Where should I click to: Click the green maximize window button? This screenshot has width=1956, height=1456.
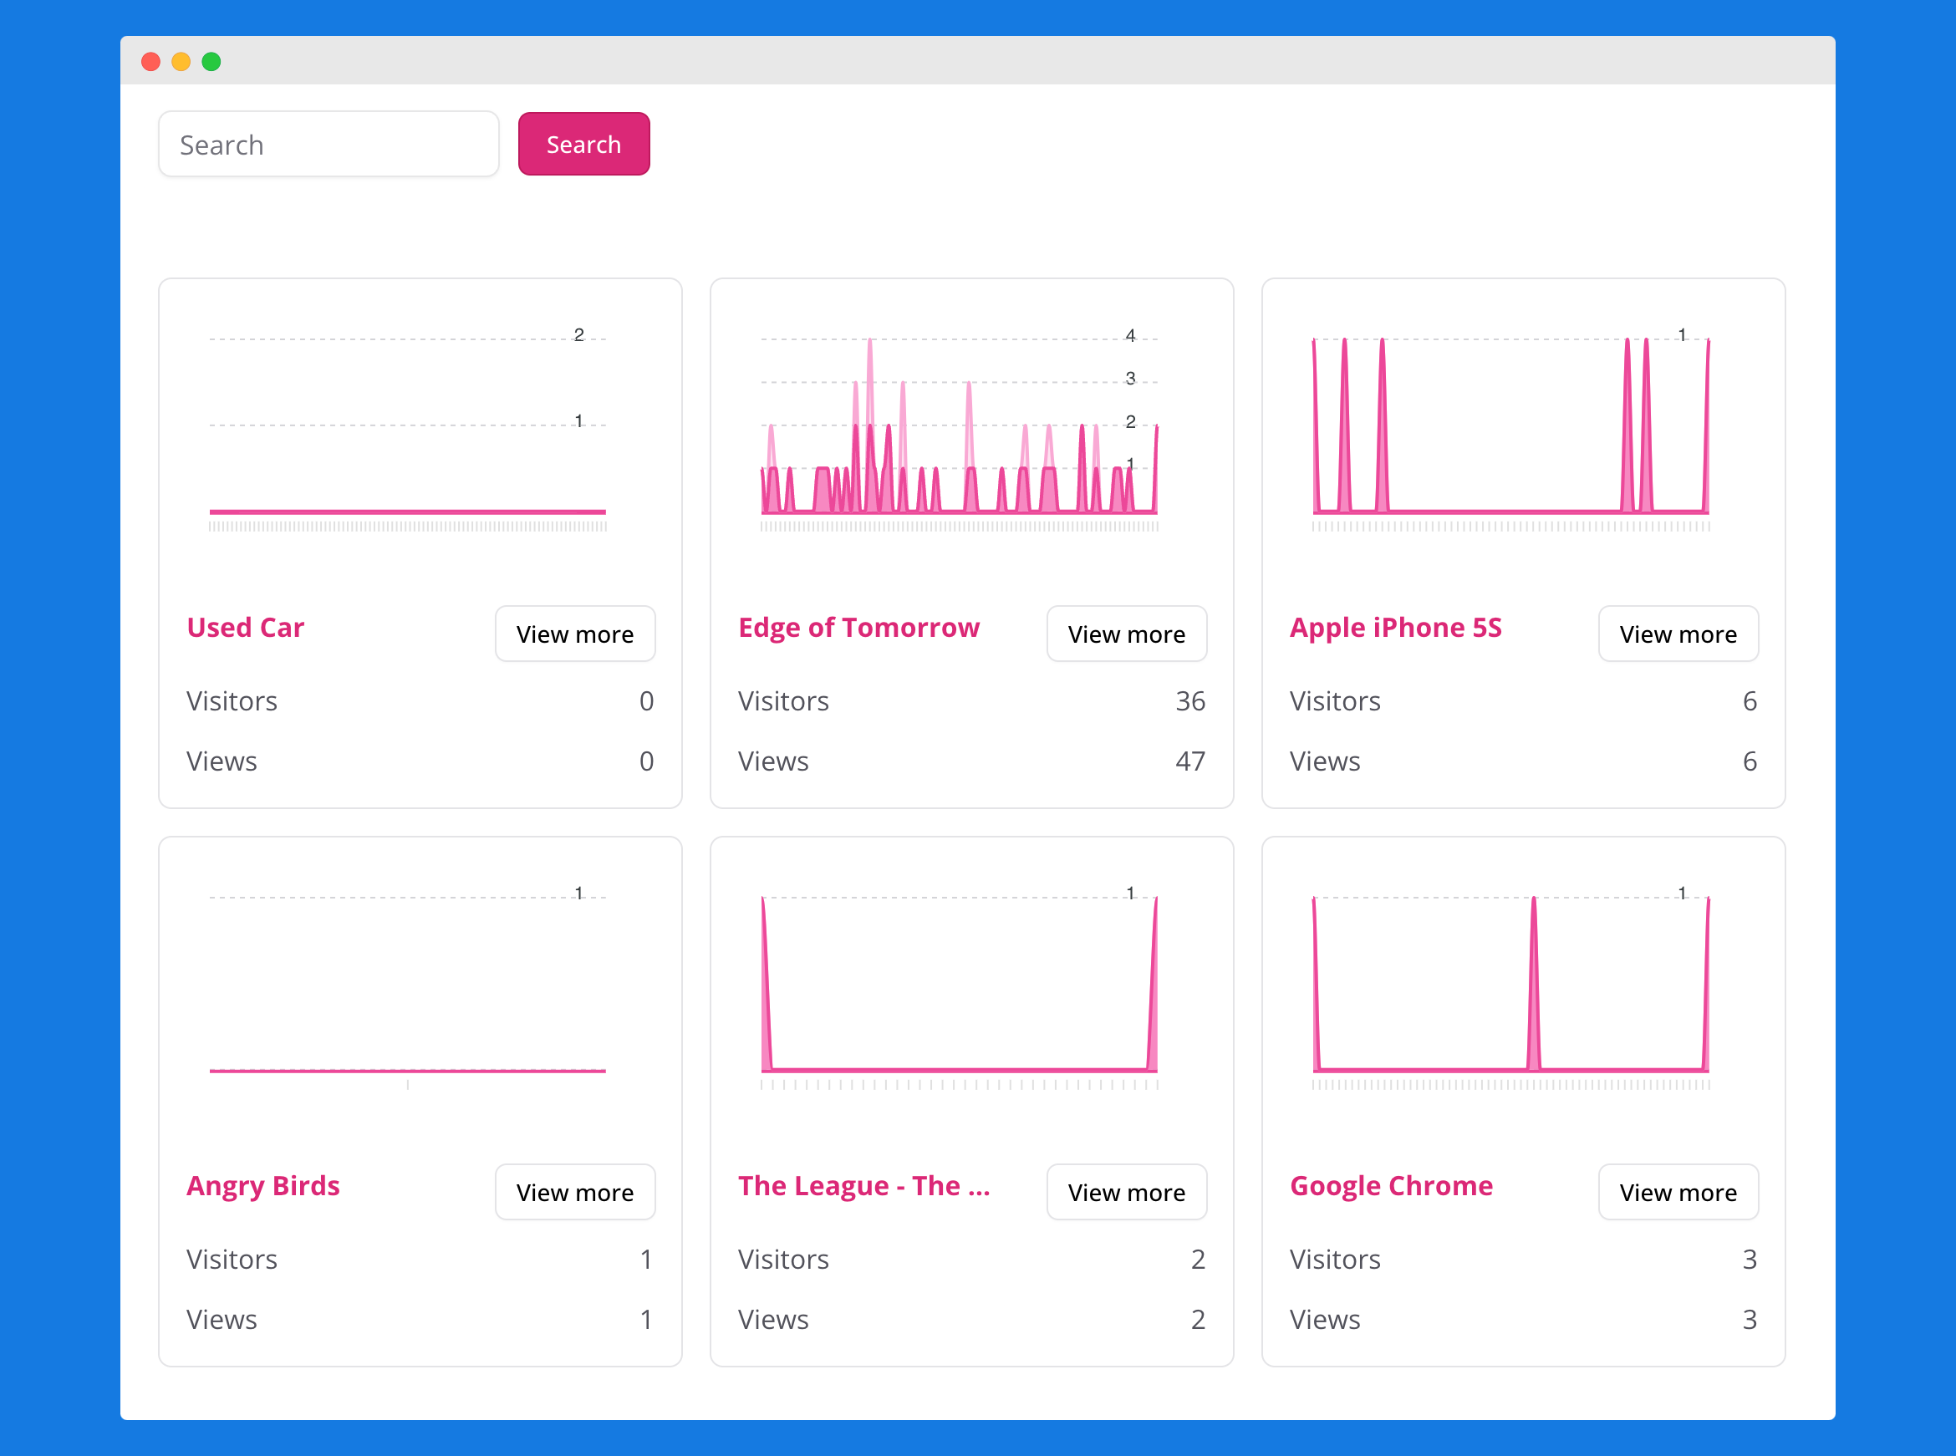(x=211, y=62)
